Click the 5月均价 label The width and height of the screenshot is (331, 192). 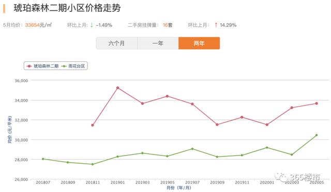[x=12, y=25]
